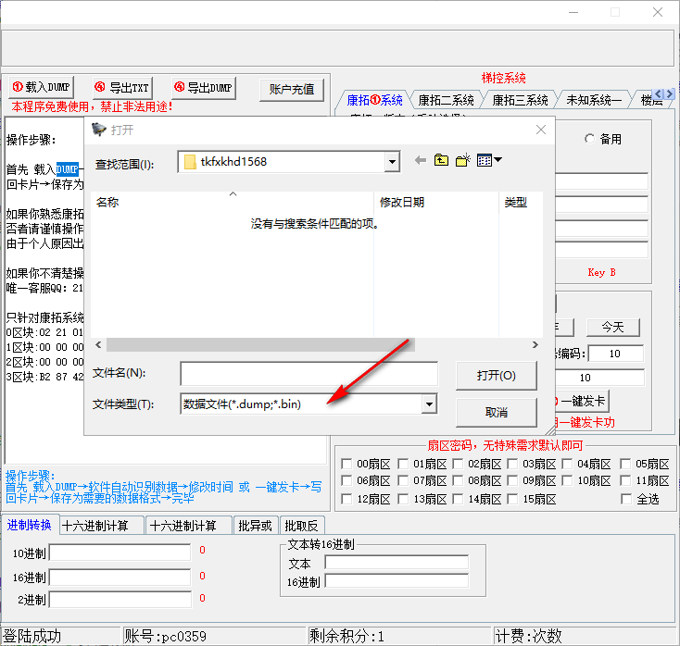Image resolution: width=680 pixels, height=646 pixels.
Task: Expand the 查找范围 folder dropdown
Action: click(392, 162)
